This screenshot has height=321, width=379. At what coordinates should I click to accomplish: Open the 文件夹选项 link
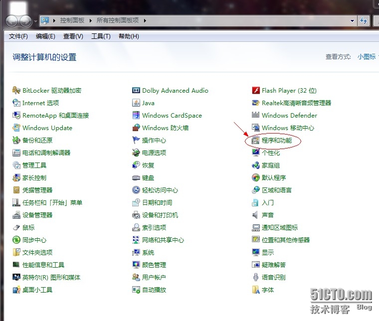[37, 252]
